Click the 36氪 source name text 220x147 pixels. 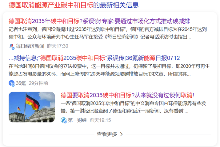point(21,83)
